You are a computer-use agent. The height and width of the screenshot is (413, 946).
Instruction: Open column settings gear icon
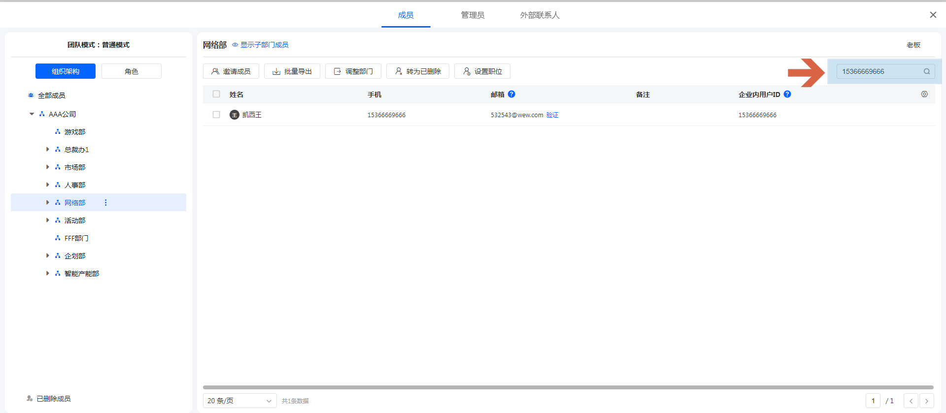(x=924, y=94)
